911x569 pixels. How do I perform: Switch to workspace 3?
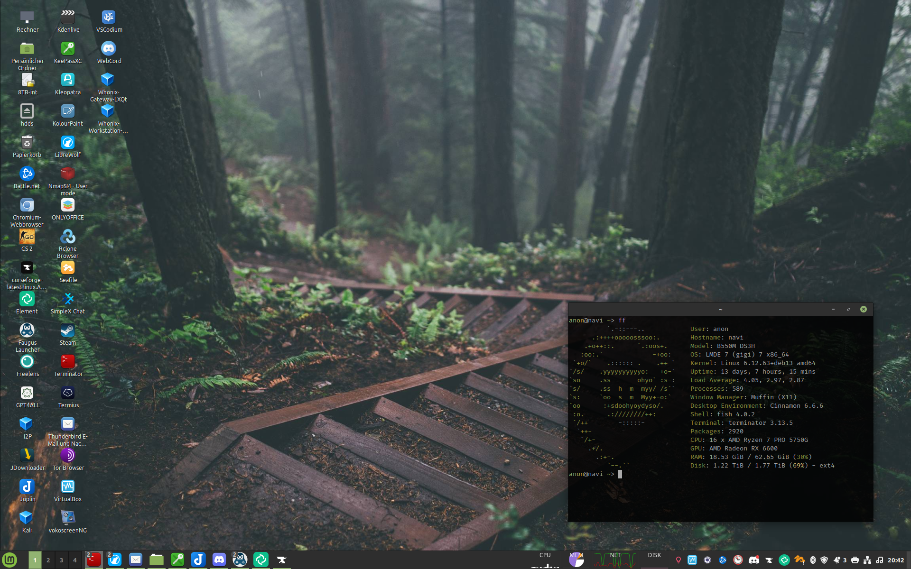click(x=61, y=560)
